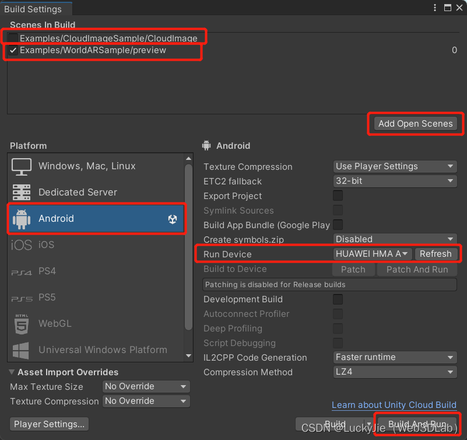Collapse the Asset Import Overrides section

pos(12,372)
